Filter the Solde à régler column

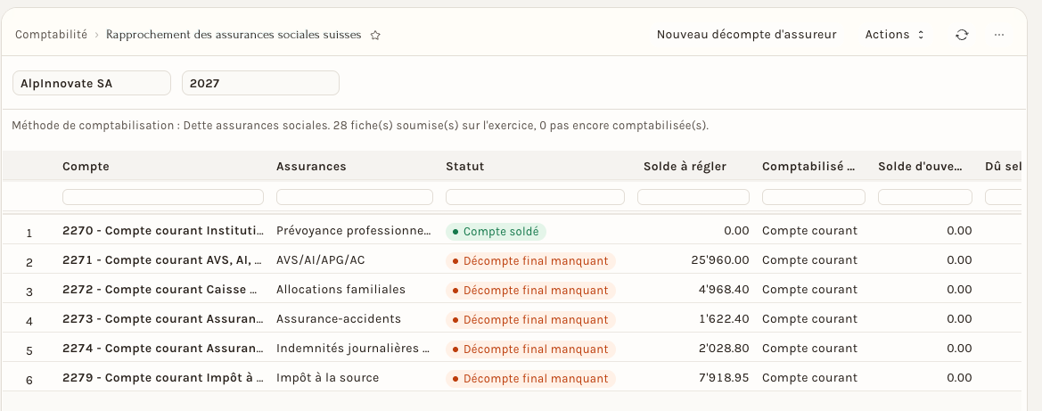(x=693, y=197)
